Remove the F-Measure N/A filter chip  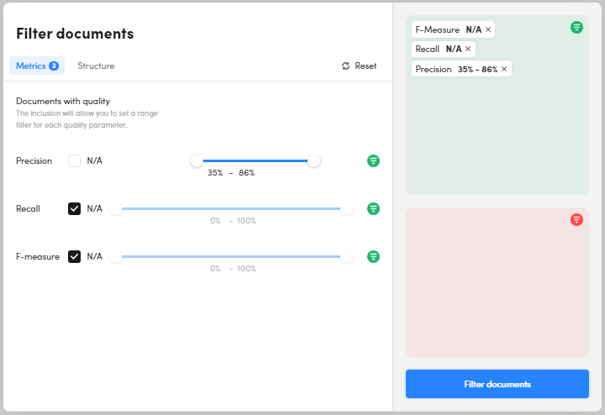click(488, 29)
